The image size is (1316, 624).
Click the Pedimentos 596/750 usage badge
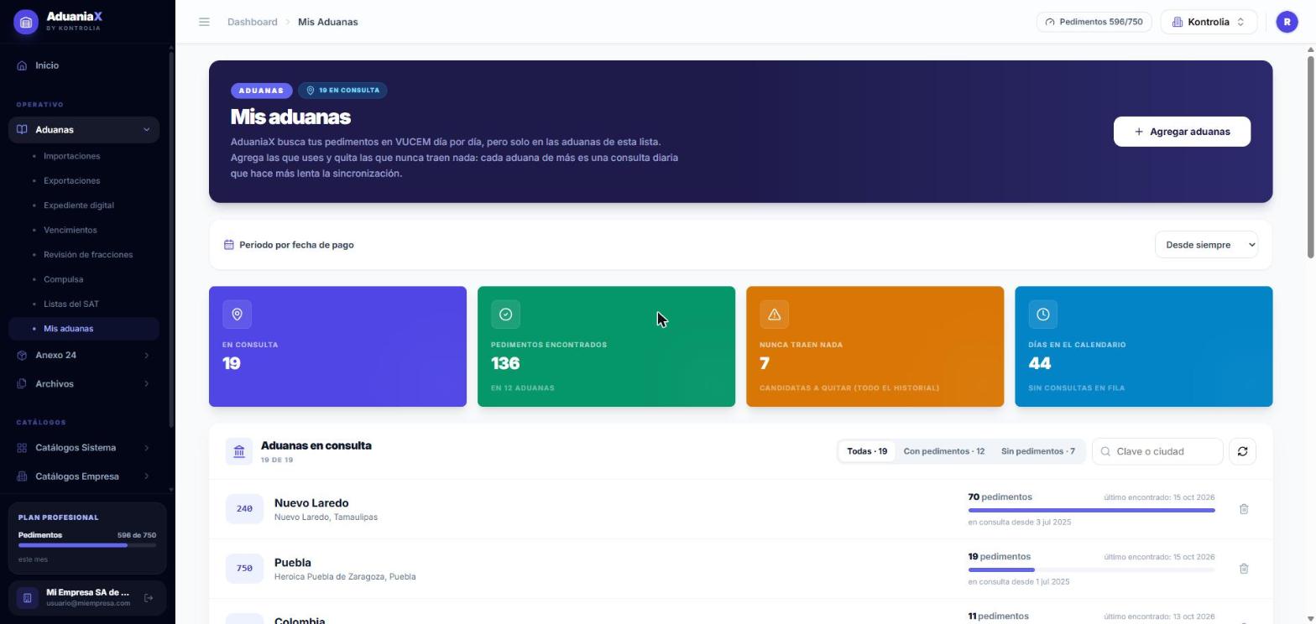[1094, 22]
